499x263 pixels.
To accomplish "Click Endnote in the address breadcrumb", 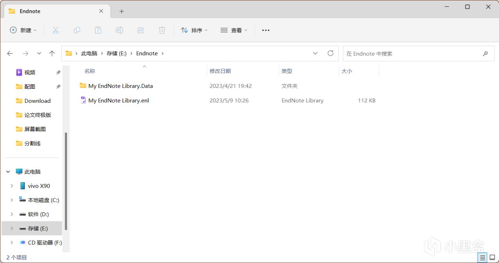I will pyautogui.click(x=147, y=54).
